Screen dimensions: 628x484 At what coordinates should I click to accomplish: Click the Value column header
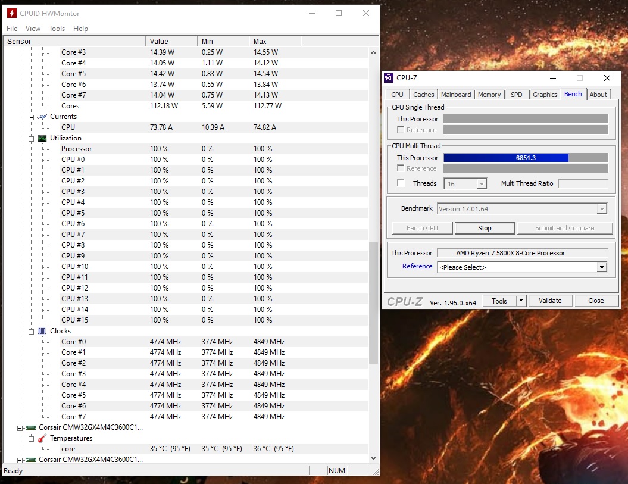click(171, 41)
